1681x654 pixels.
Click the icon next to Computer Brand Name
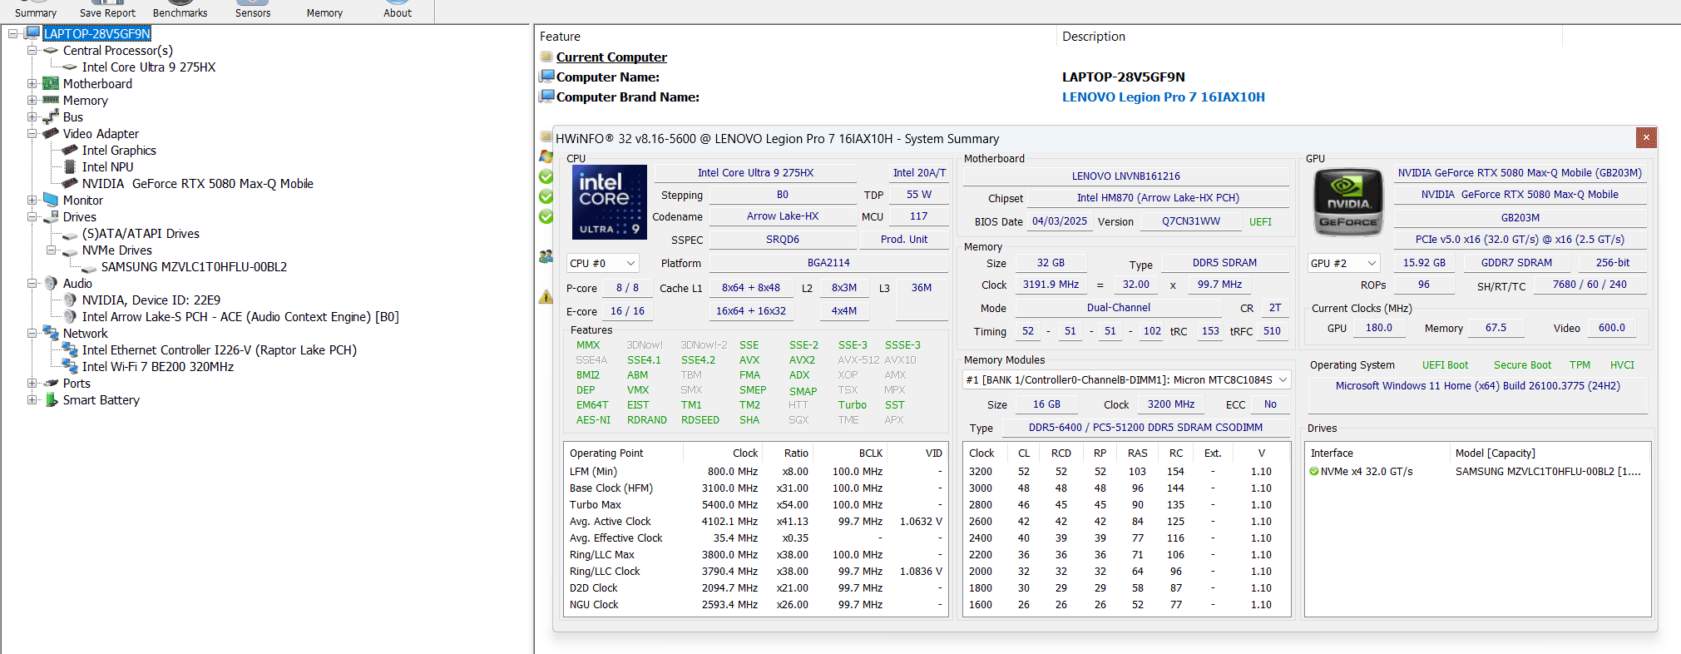pos(546,97)
